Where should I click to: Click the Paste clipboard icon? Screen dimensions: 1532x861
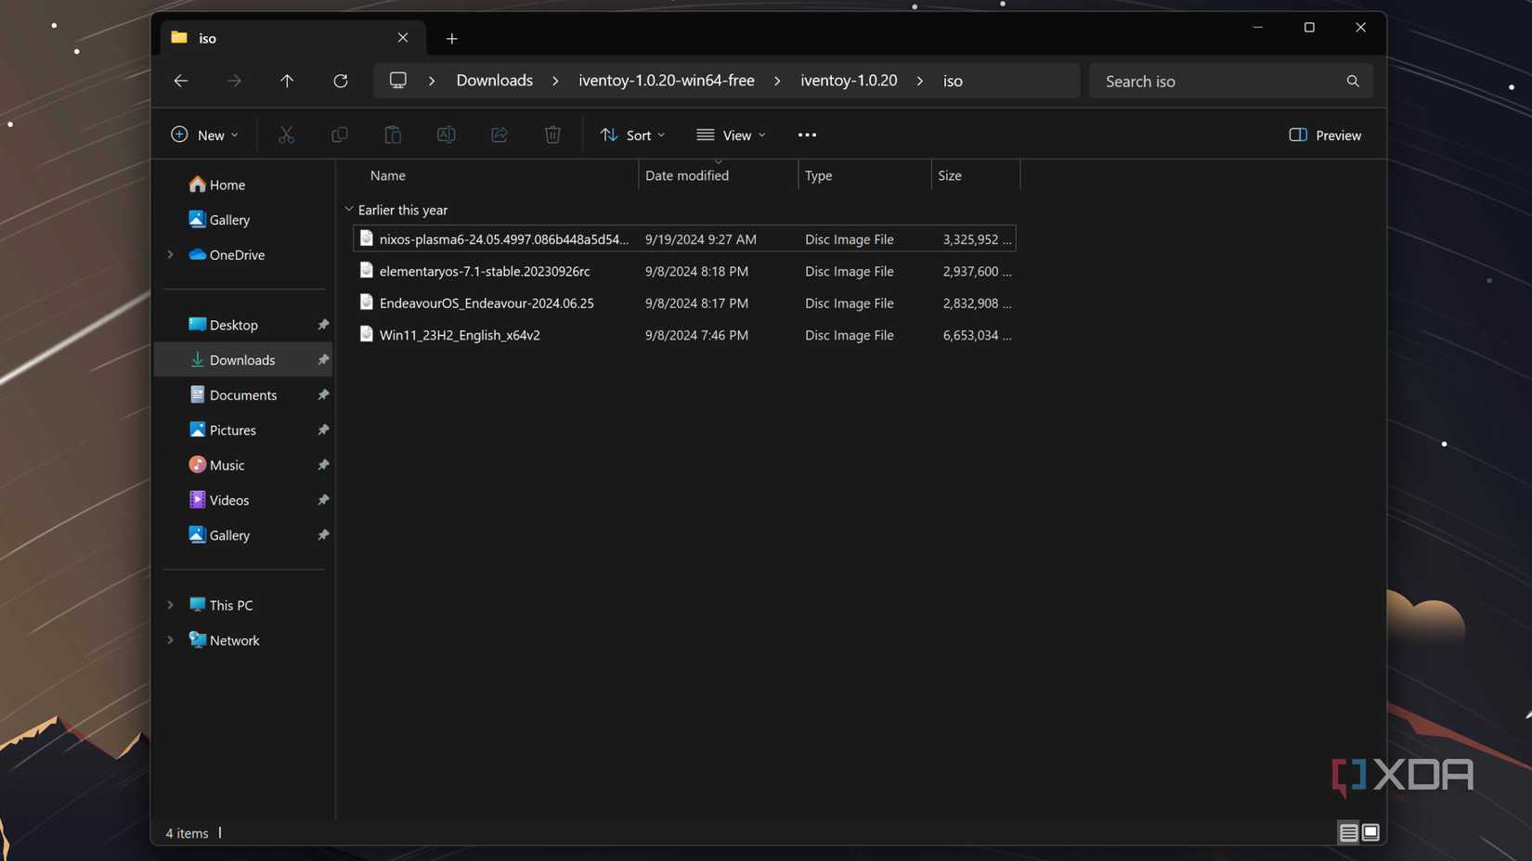click(x=393, y=135)
